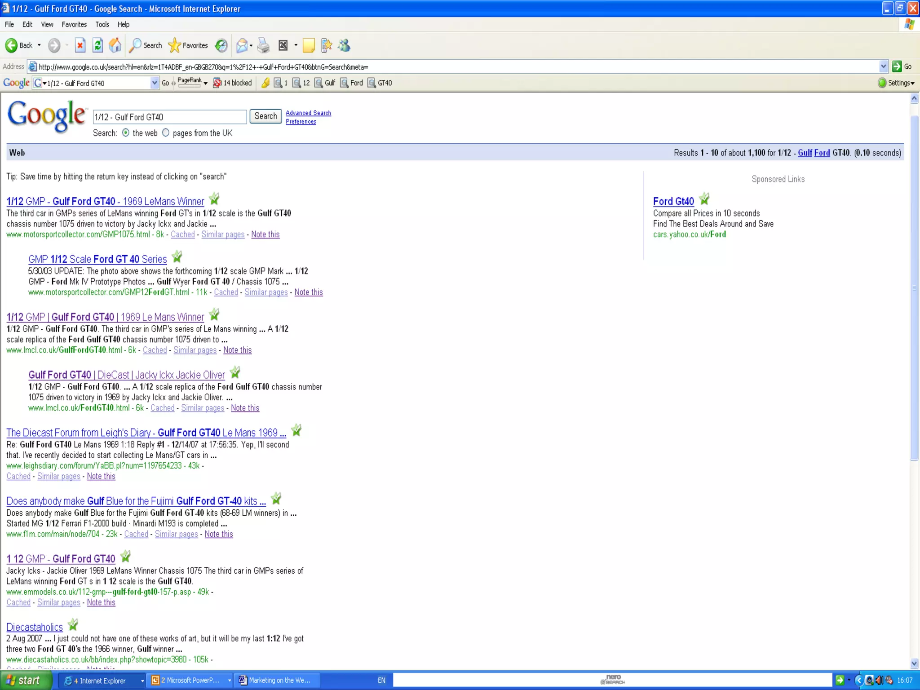Click the Advanced Search link

tap(308, 113)
